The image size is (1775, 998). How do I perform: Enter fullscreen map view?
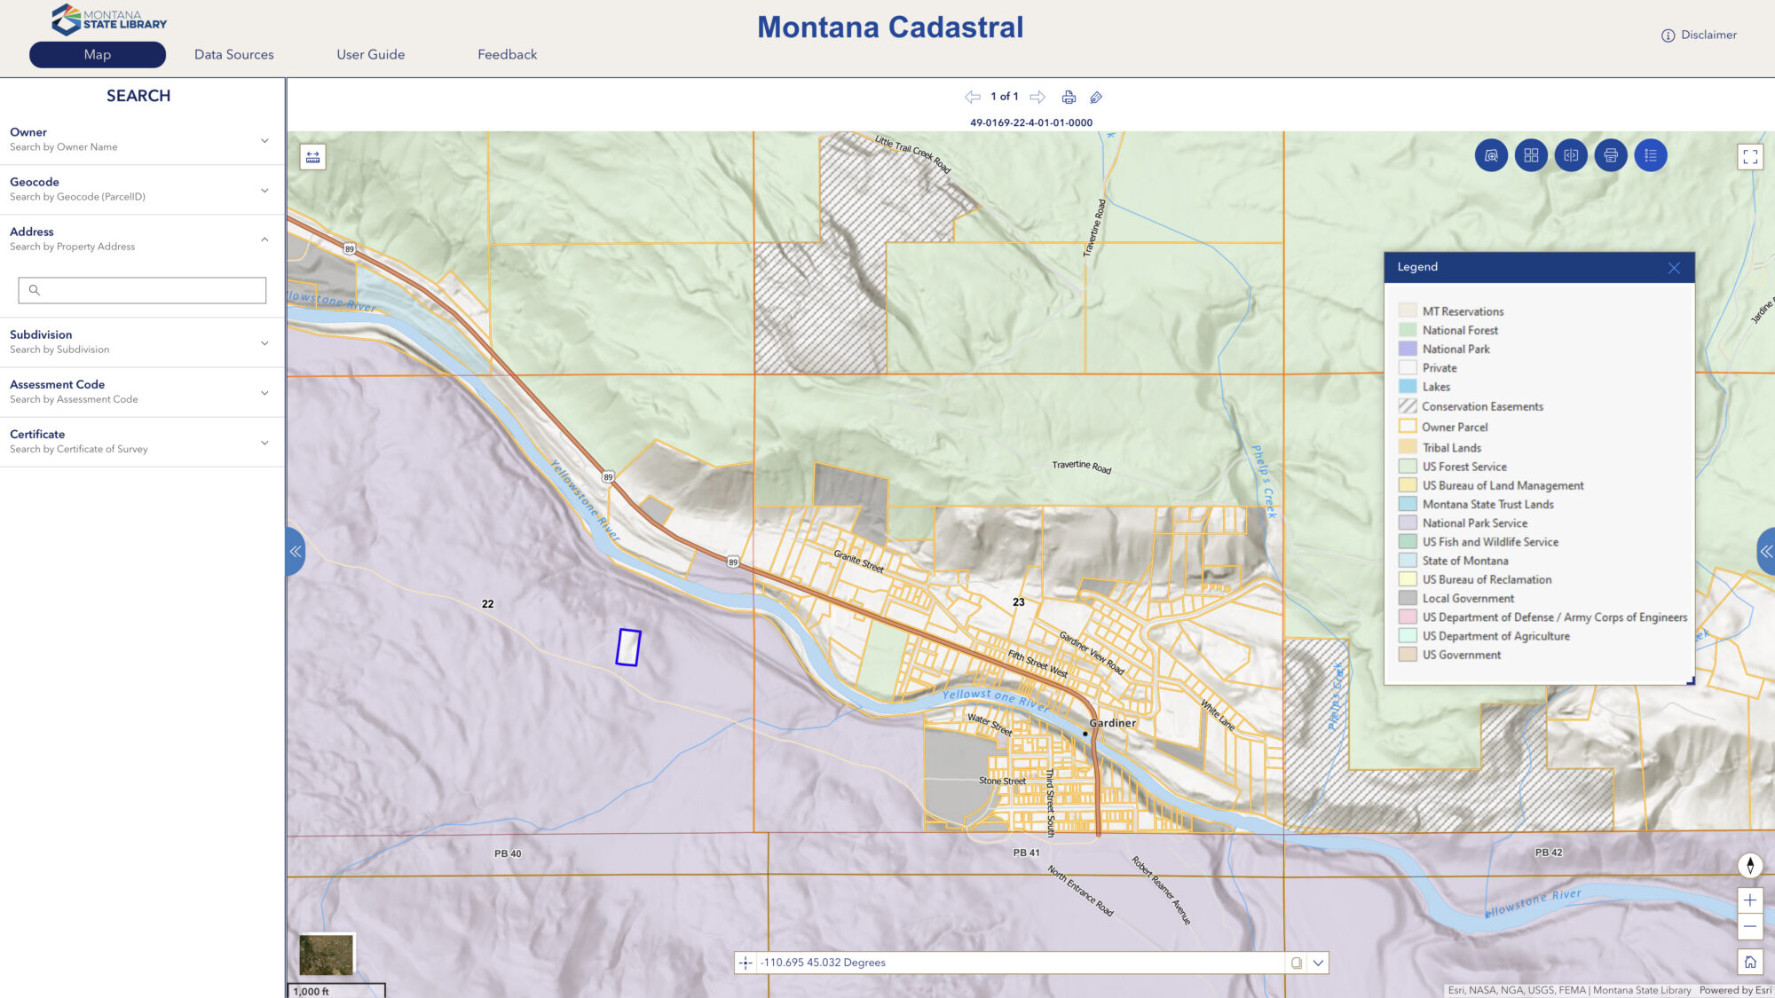point(1749,155)
